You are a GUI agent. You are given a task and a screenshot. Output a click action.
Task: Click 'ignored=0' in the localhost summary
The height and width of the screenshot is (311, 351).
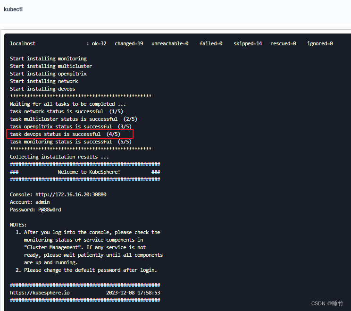pyautogui.click(x=320, y=43)
